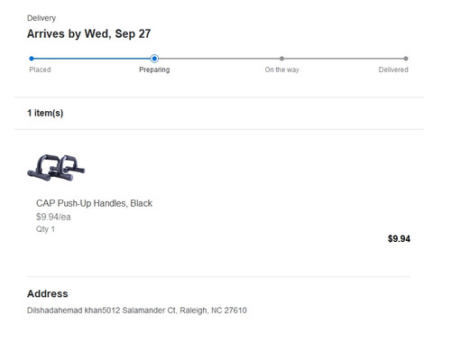Click the $9.94/ea unit price
This screenshot has height=353, width=451.
tap(53, 217)
